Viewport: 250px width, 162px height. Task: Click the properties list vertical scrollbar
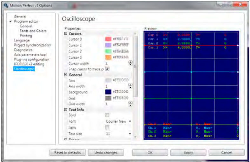135,66
